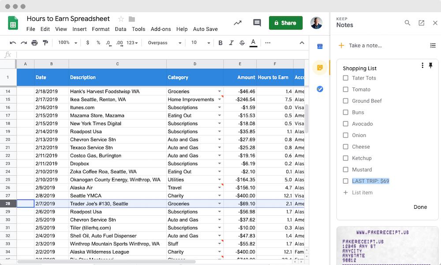The height and width of the screenshot is (265, 441).
Task: Check the Mustard item
Action: (x=346, y=170)
